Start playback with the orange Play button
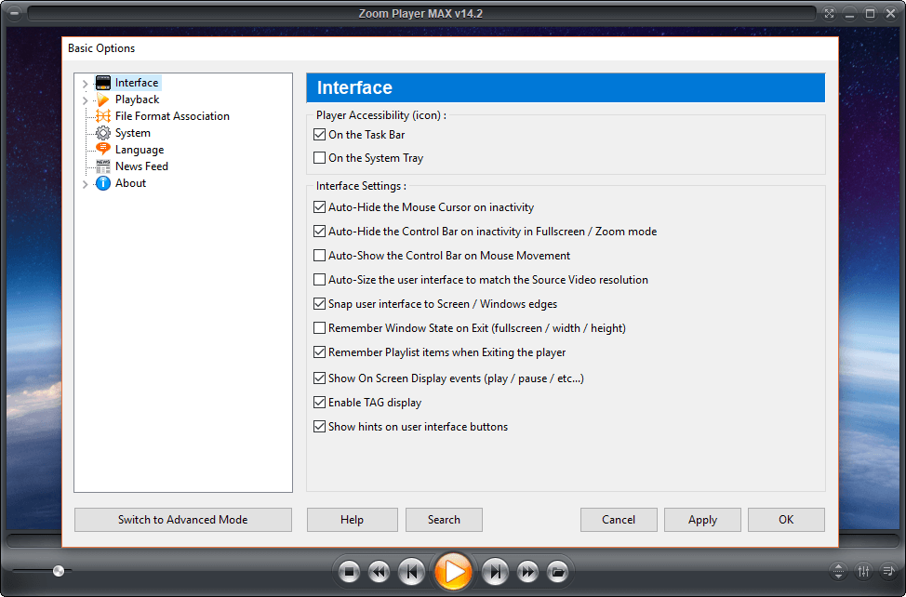Screen dimensions: 906x597 [454, 572]
